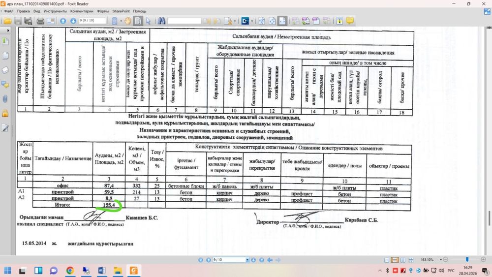Click zoom in plus button
The width and height of the screenshot is (492, 277).
(x=483, y=259)
